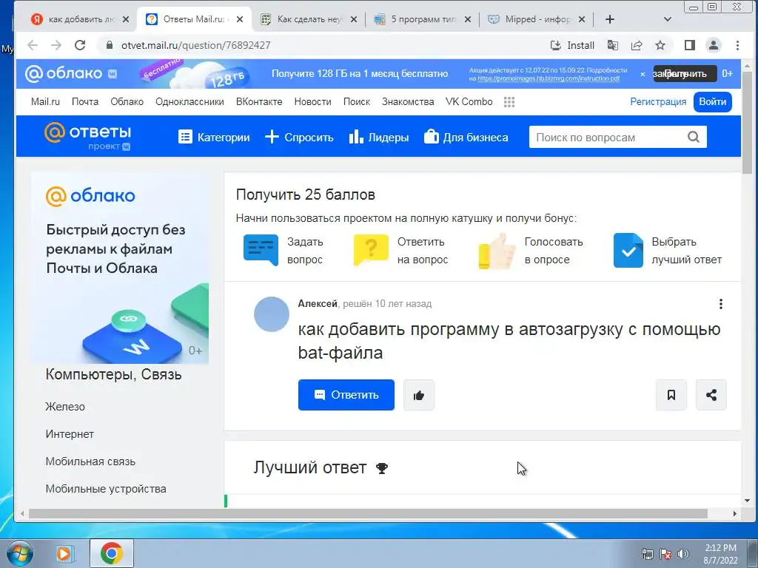Viewport: 758px width, 568px height.
Task: Click the Облако banner logo
Action: pyautogui.click(x=70, y=73)
